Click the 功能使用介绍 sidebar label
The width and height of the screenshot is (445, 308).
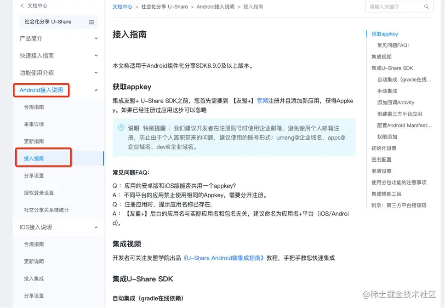click(x=37, y=73)
